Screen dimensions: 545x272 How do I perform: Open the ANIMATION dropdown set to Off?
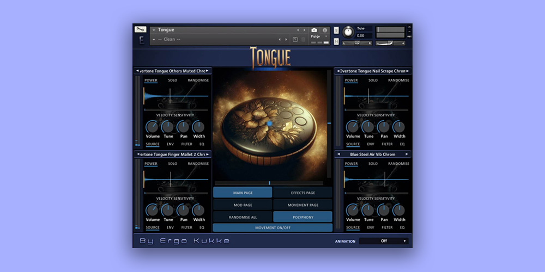tap(384, 241)
